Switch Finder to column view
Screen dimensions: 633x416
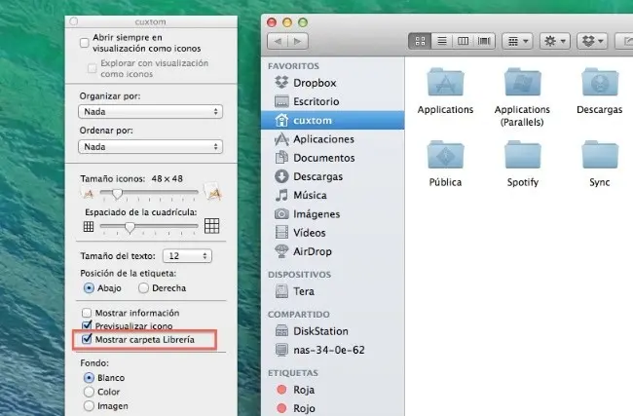click(463, 42)
